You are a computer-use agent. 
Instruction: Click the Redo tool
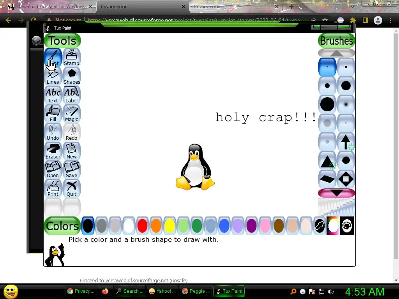[x=72, y=132]
